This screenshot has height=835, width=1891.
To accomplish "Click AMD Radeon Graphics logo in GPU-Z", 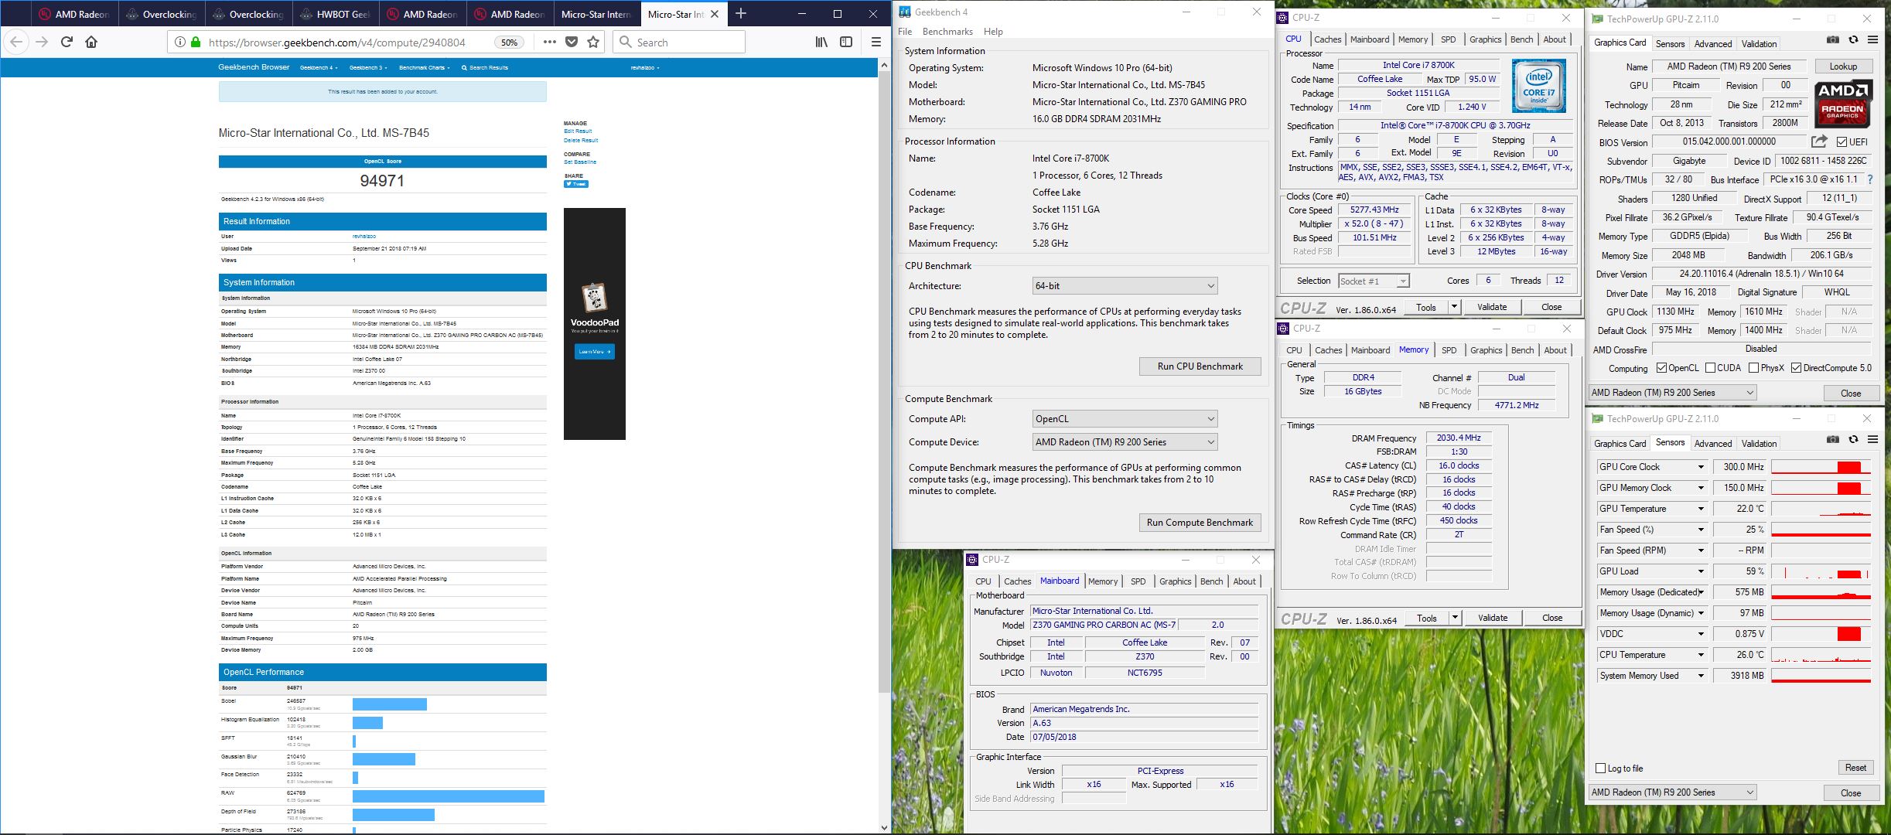I will [x=1843, y=103].
